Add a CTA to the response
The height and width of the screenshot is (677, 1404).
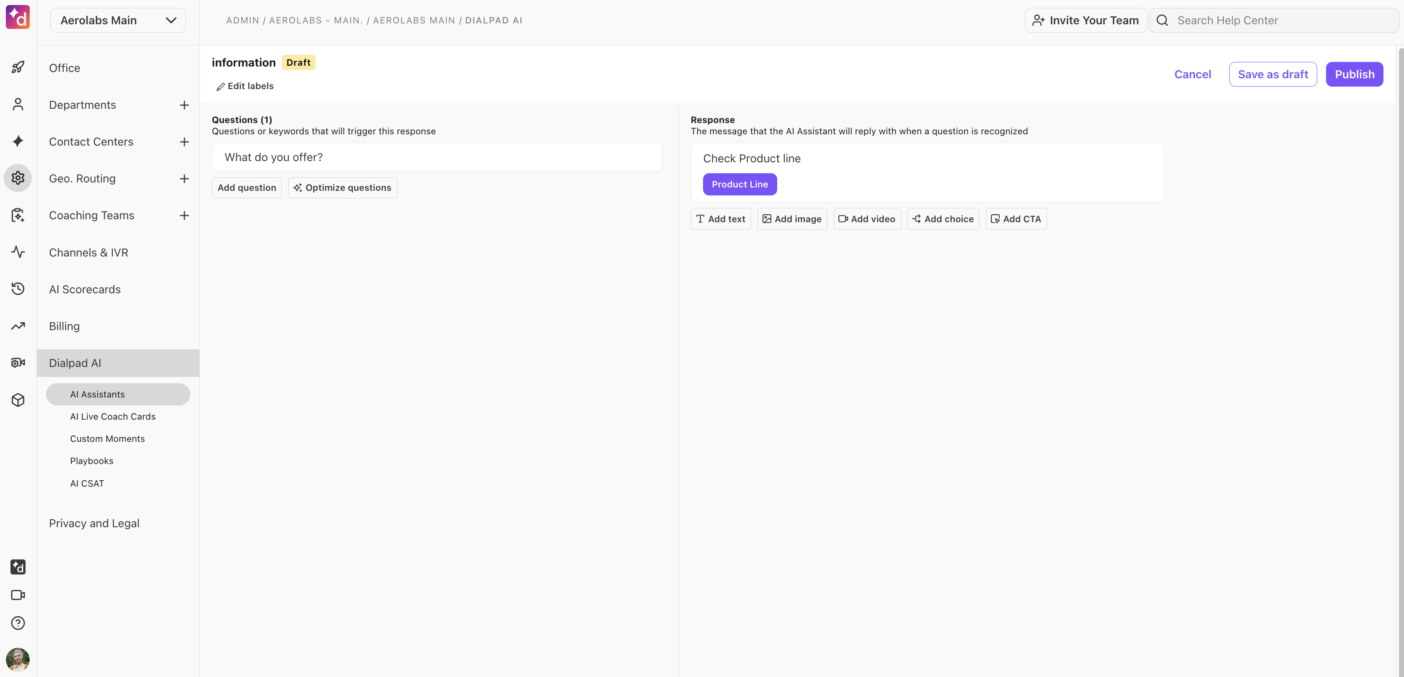(1016, 219)
